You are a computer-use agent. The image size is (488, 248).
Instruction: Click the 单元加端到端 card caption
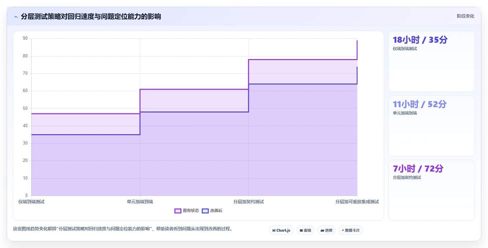(x=405, y=113)
